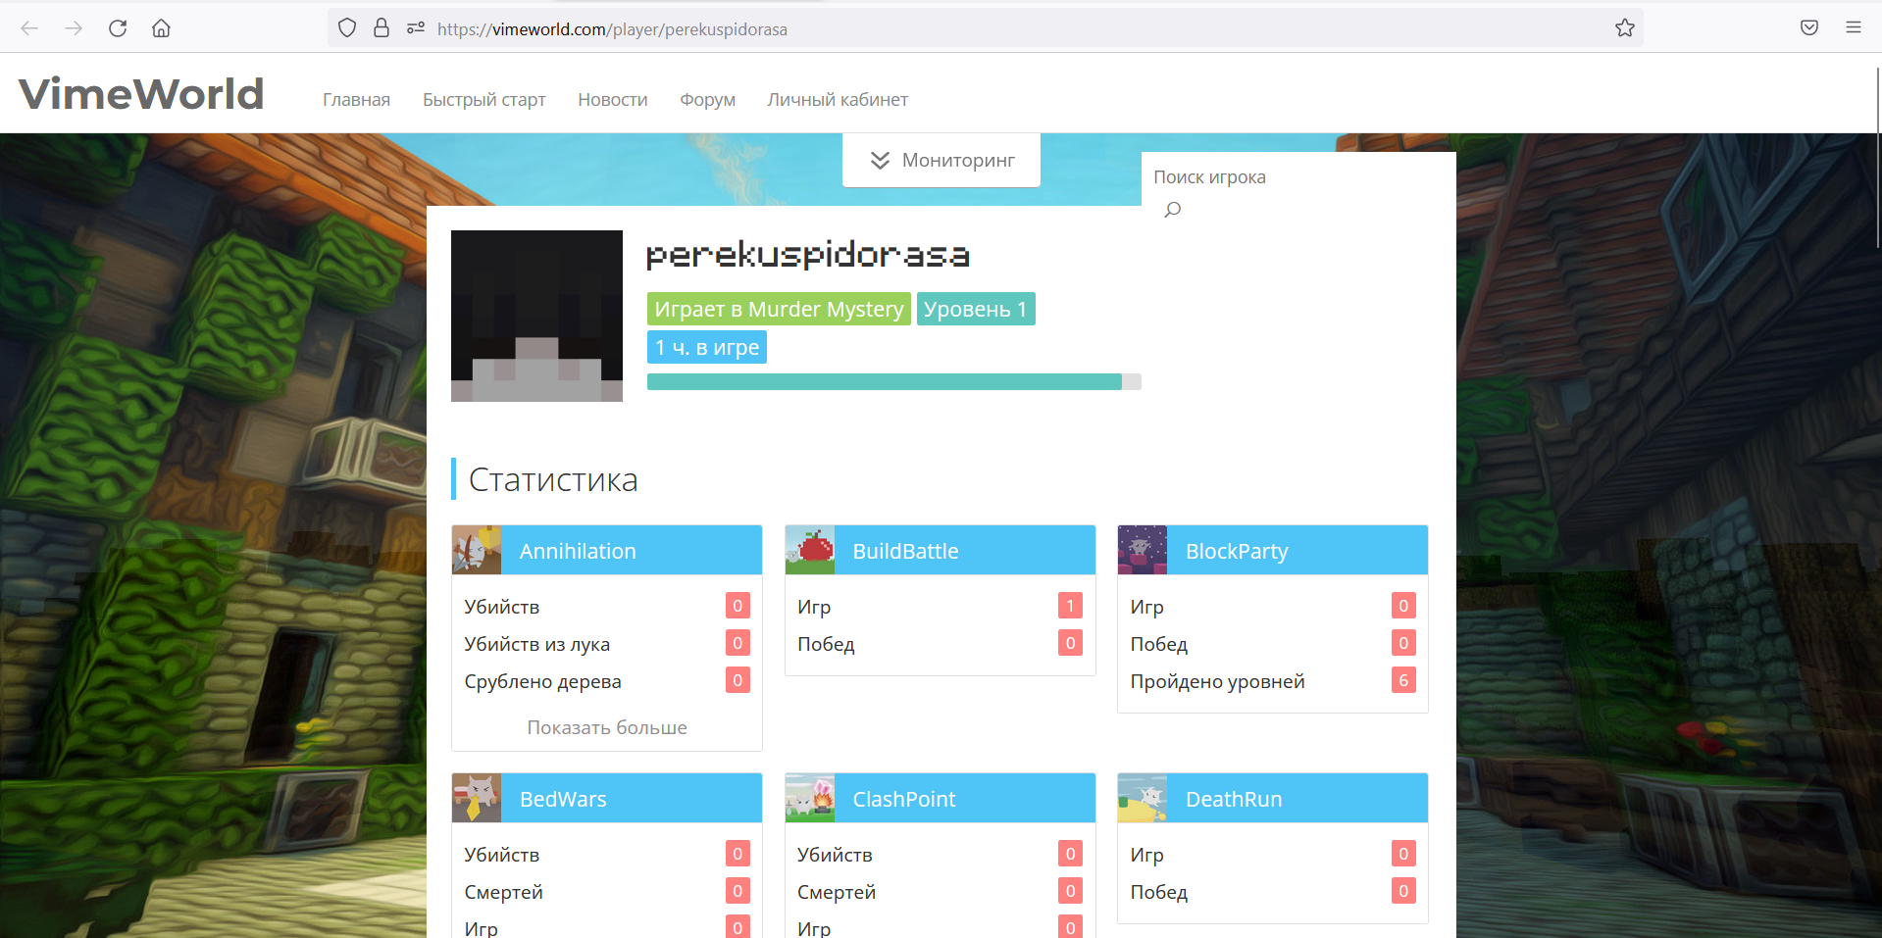Click the BuildBattle Побед row
The height and width of the screenshot is (938, 1882).
click(x=941, y=644)
